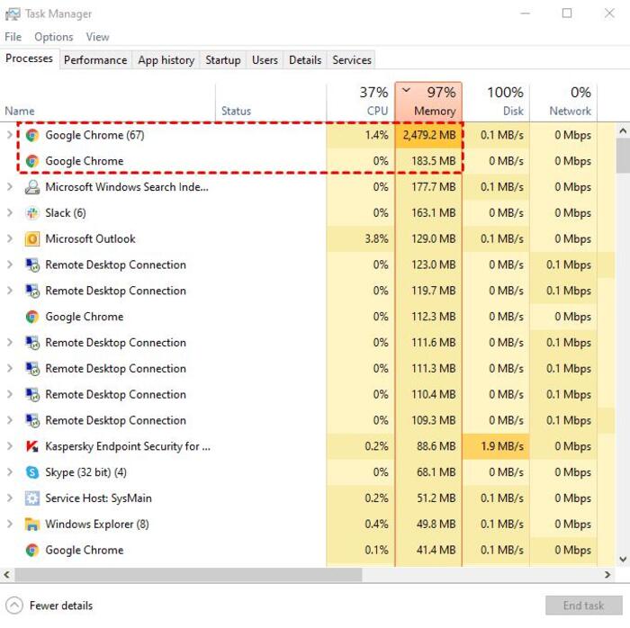The image size is (630, 628).
Task: Switch to the Details tab
Action: coord(305,60)
